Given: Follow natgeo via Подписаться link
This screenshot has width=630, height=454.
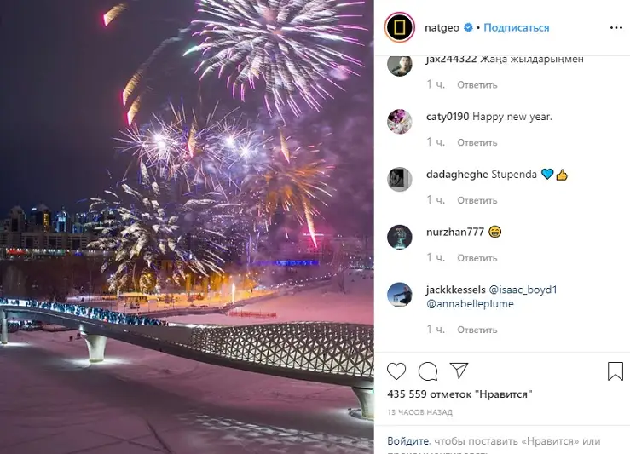Looking at the screenshot, I should coord(517,28).
